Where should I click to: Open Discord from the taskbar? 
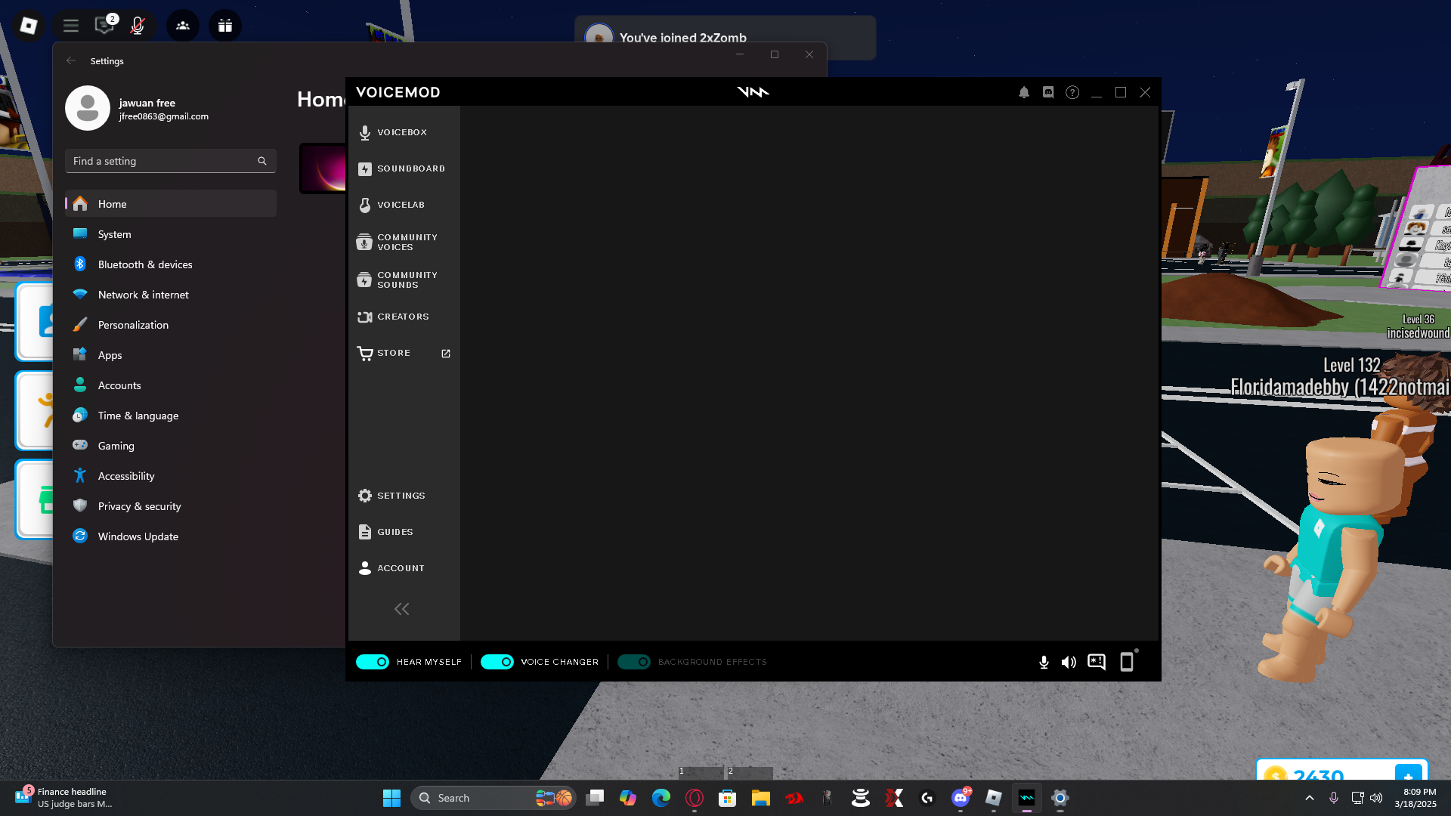[961, 798]
